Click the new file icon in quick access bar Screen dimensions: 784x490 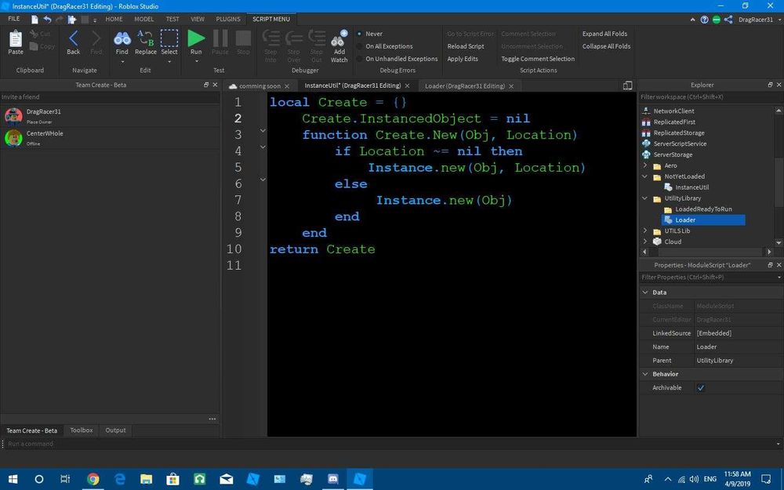tap(34, 20)
